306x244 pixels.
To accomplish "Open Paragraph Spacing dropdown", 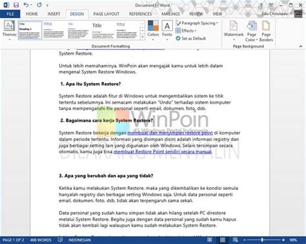I will coord(197,23).
